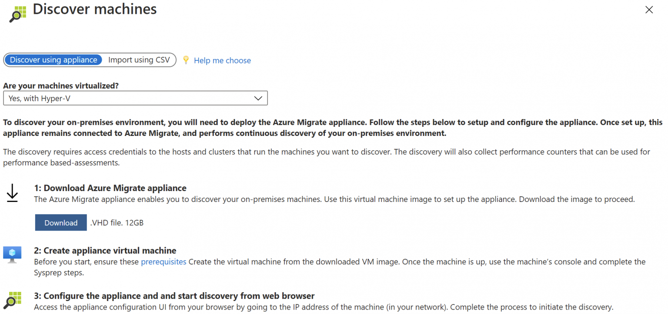Click the Discover machines title text
The height and width of the screenshot is (314, 668).
pyautogui.click(x=95, y=9)
